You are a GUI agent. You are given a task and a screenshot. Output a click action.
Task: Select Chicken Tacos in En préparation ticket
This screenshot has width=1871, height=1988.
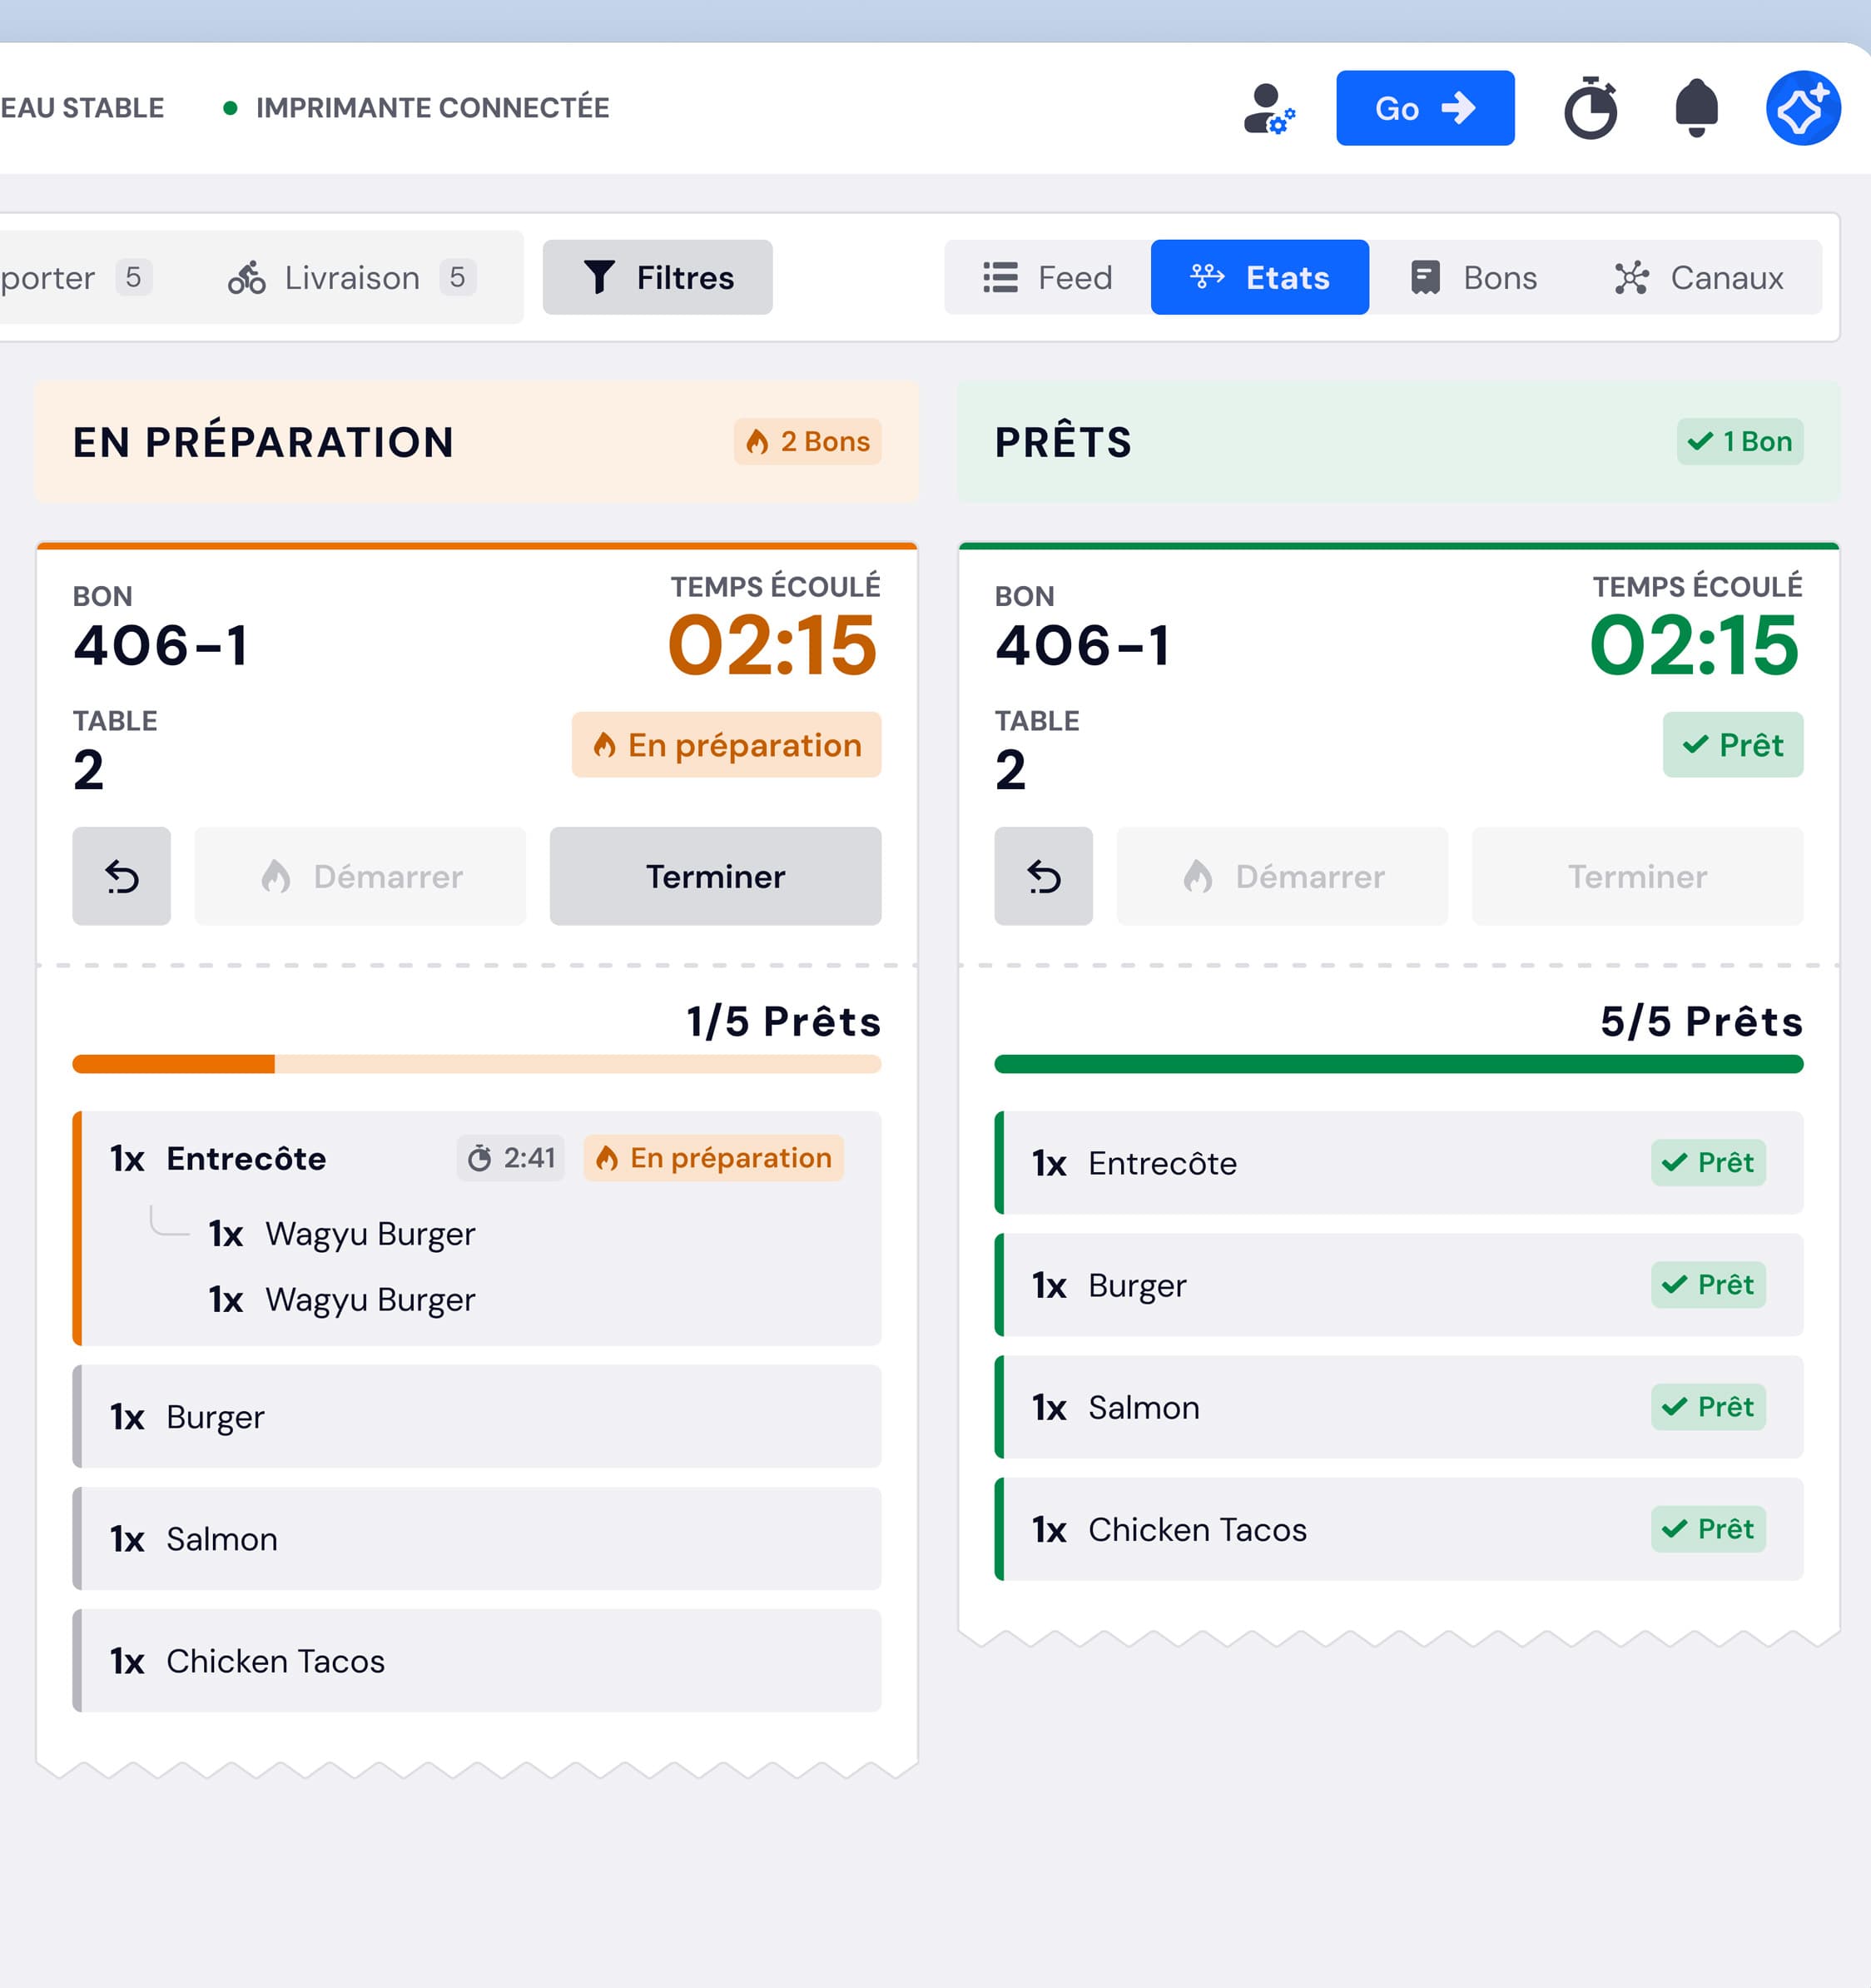pyautogui.click(x=476, y=1661)
